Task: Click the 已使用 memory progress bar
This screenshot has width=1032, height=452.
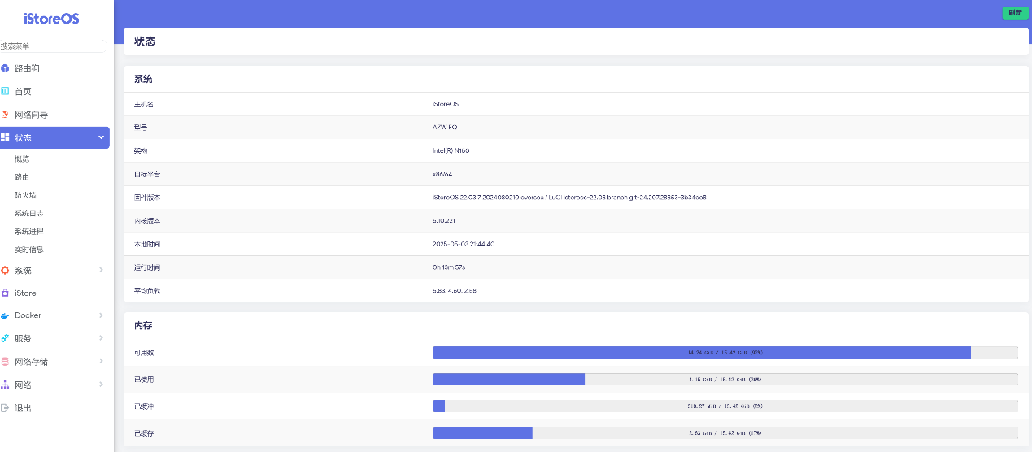Action: (x=725, y=380)
